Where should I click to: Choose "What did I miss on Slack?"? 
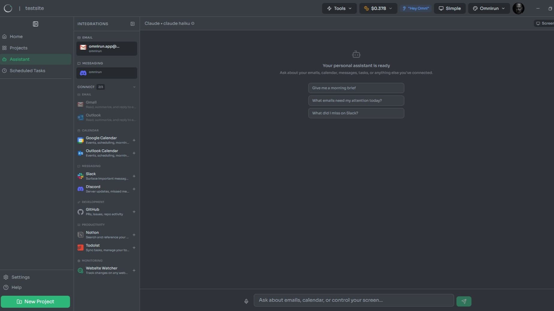[x=356, y=113]
